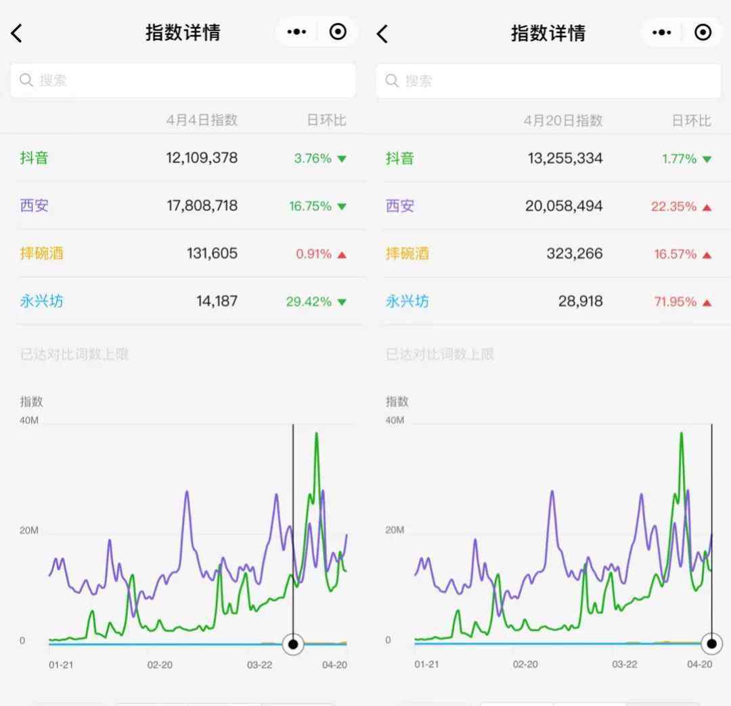Screen dimensions: 731x706
Task: Click index value 131,605
Action: point(212,254)
